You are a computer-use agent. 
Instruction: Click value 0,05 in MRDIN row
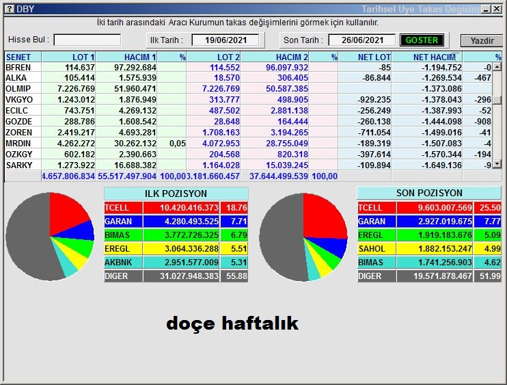pos(178,144)
